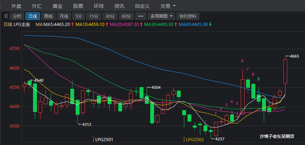Click the 4600 price axis label
The width and height of the screenshot is (305, 145).
coord(15,68)
